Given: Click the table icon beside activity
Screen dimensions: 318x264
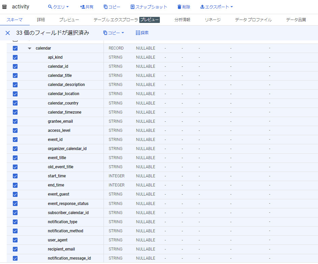Looking at the screenshot, I should pos(4,7).
